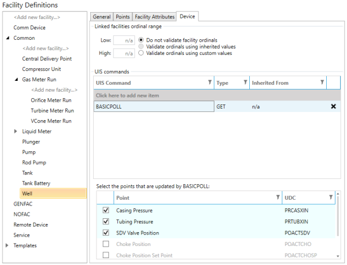
Task: Select GENFAC facility
Action: click(x=23, y=204)
